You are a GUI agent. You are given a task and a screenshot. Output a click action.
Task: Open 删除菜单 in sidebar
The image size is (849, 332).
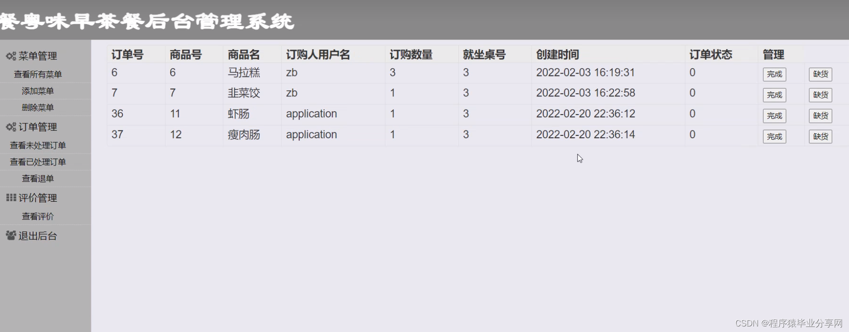pos(38,108)
